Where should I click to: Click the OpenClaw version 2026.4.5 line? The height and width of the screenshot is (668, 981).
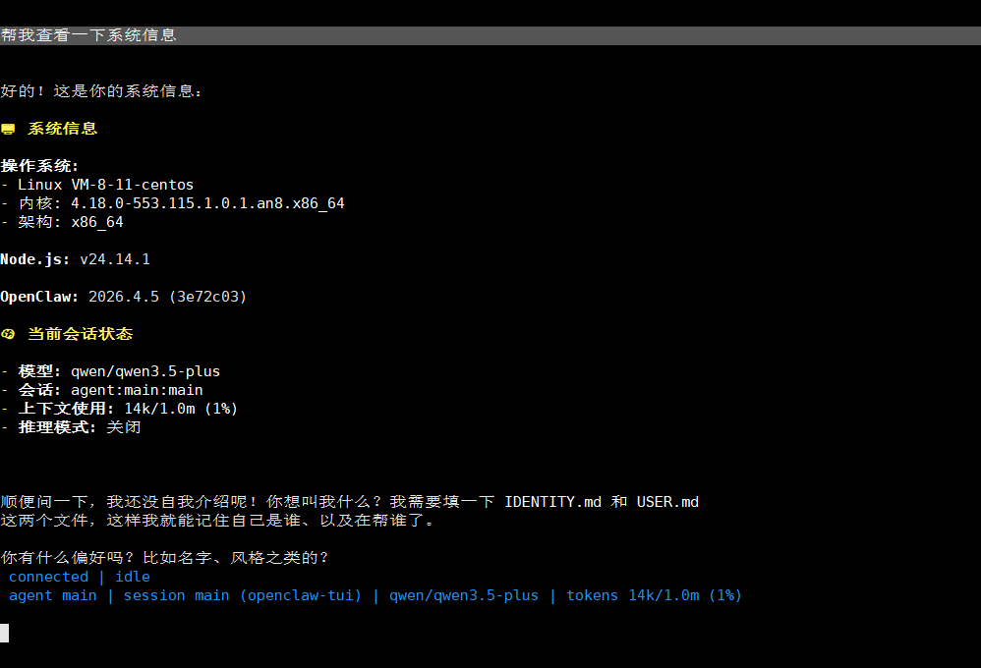coord(167,297)
